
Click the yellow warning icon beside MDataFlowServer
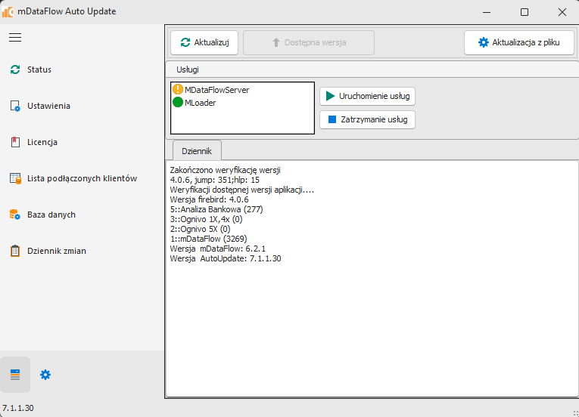pos(178,89)
